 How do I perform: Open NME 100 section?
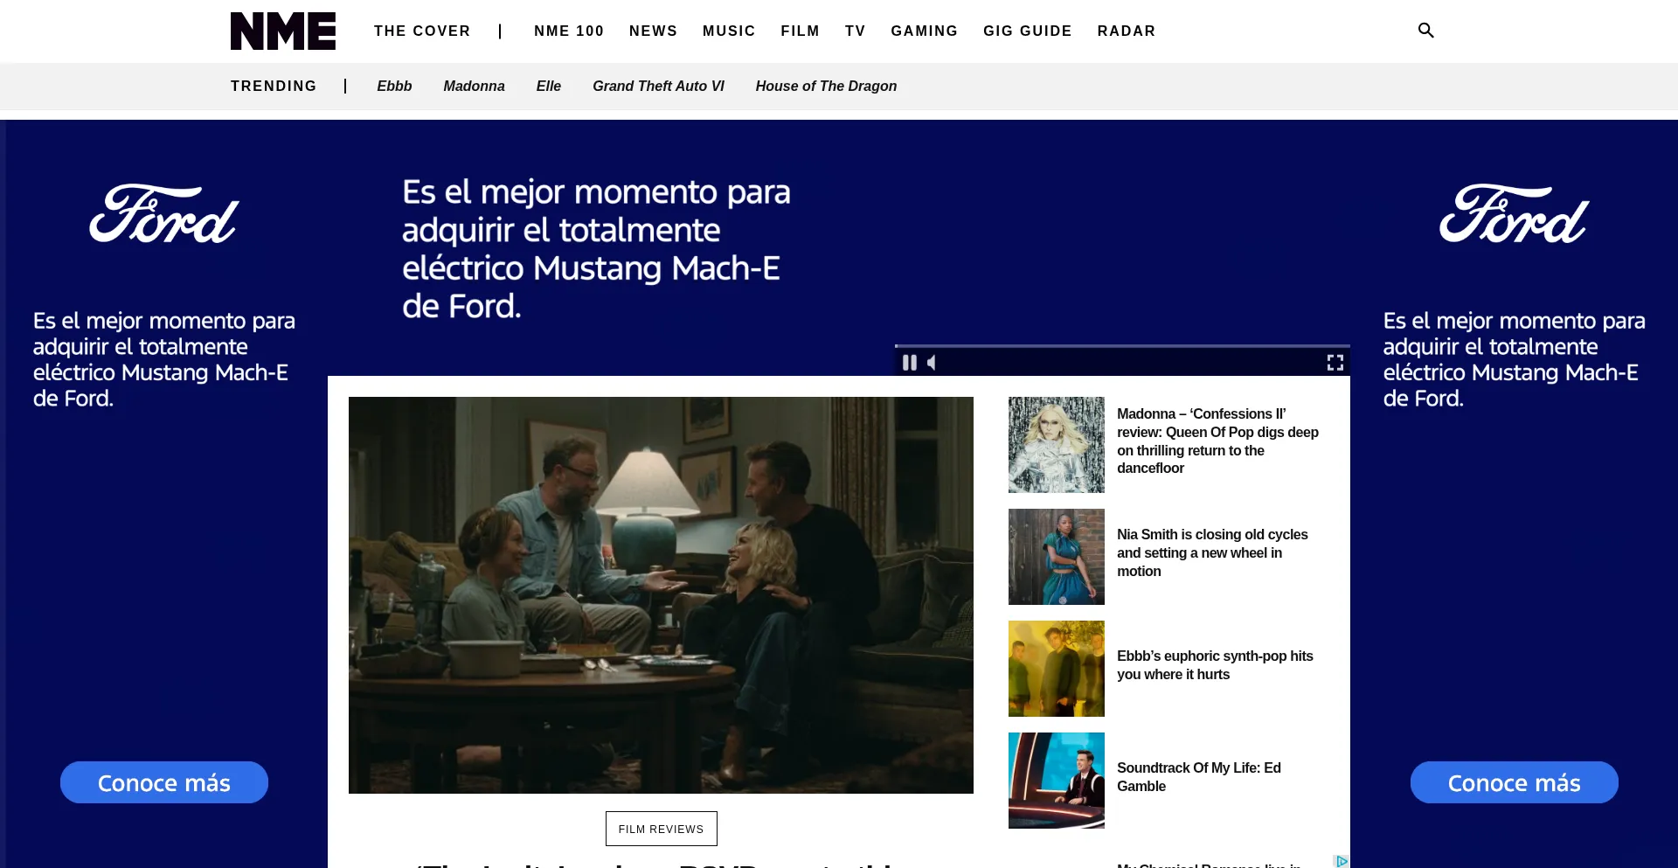coord(569,31)
